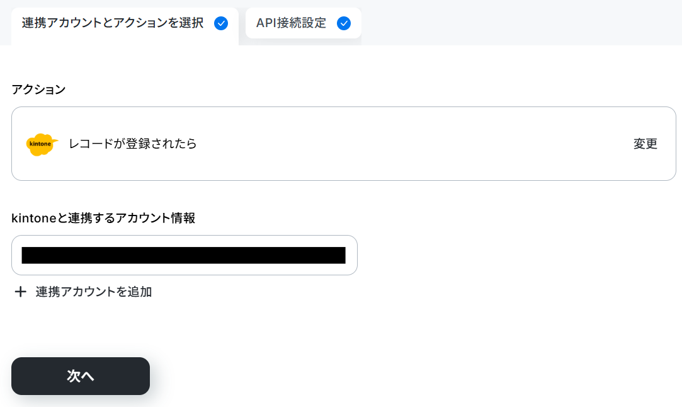Click the アクション section heading
The height and width of the screenshot is (407, 682).
click(38, 89)
